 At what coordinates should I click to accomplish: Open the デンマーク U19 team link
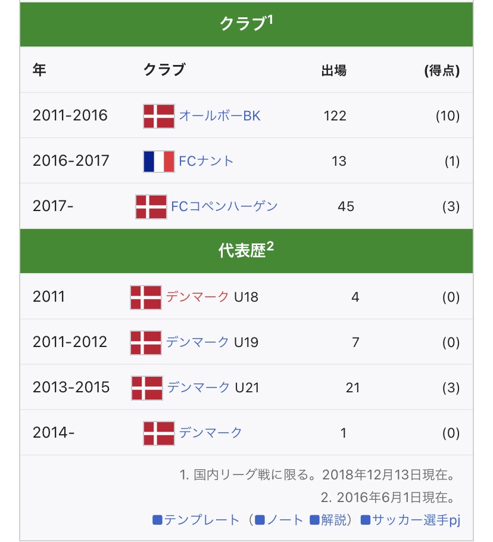point(197,342)
